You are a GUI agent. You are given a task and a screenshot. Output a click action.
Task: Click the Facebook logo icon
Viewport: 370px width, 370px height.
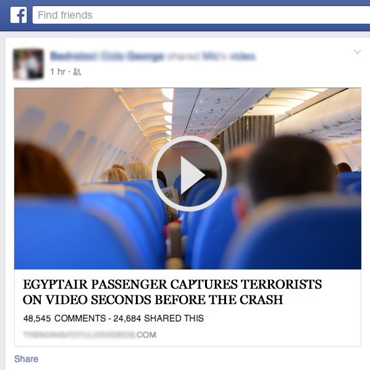[x=19, y=15]
